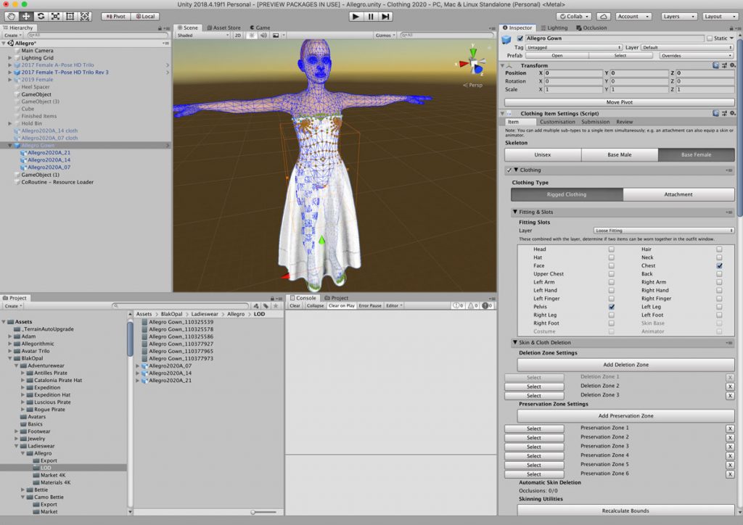Enable the Head fitting slot checkbox
Screen dimensions: 743x525
click(611, 249)
